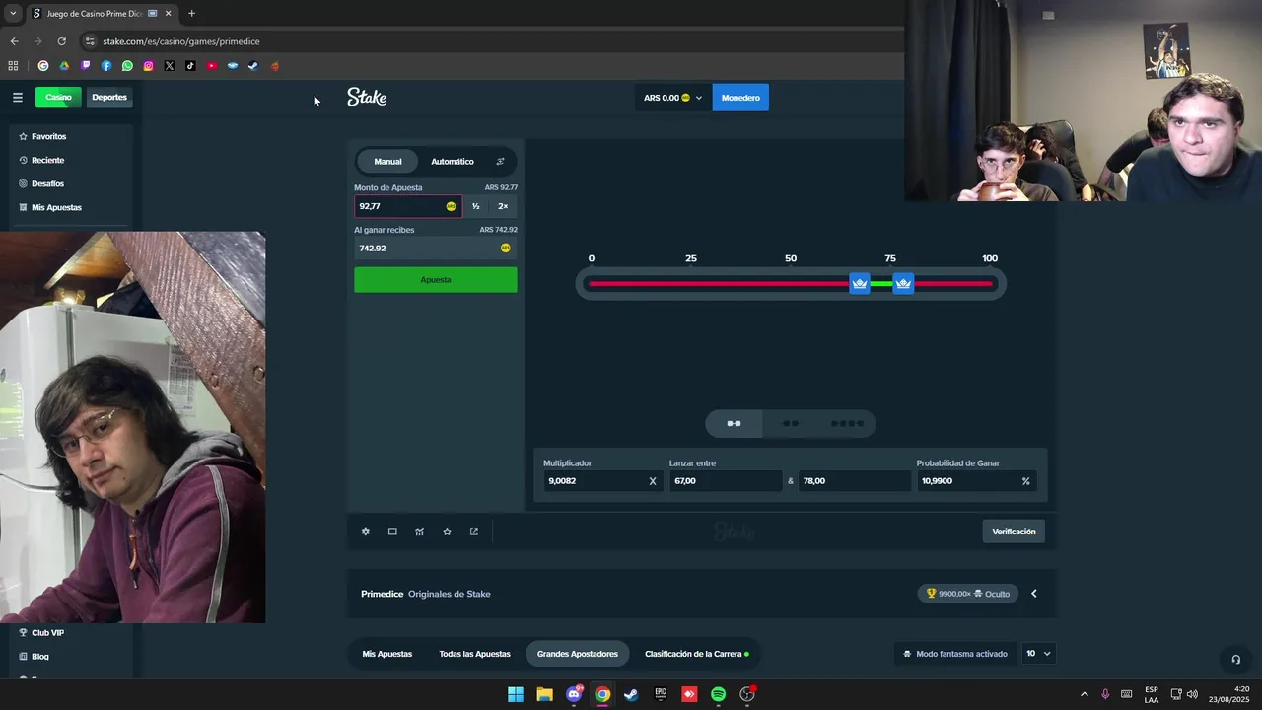Open Discord from the taskbar
This screenshot has height=710, width=1262.
click(574, 694)
